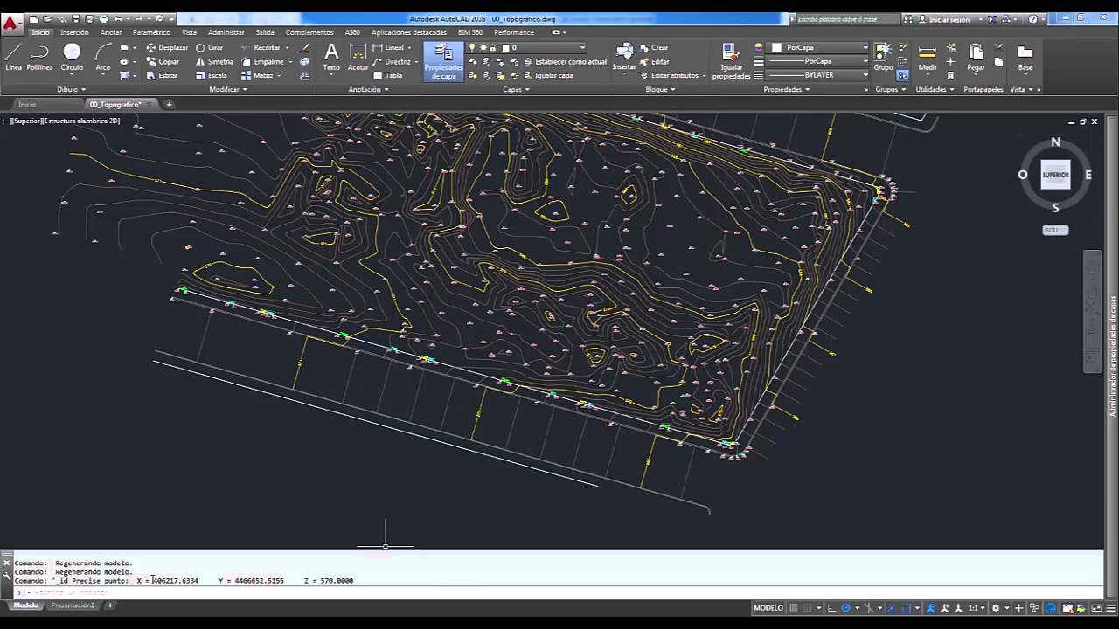Toggle hardware acceleration blue status icon
The height and width of the screenshot is (629, 1119).
pos(1050,608)
